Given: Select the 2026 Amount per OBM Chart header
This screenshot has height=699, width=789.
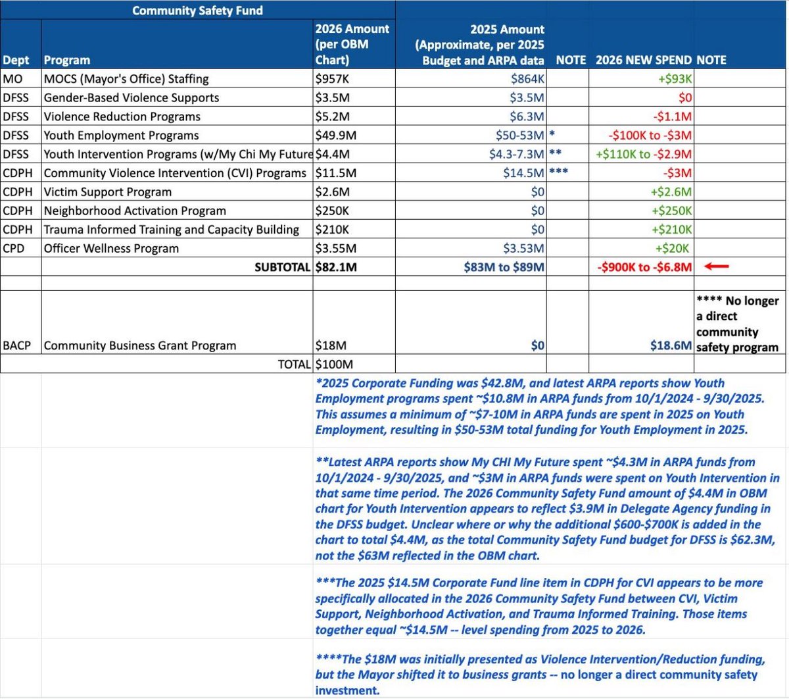Looking at the screenshot, I should point(354,44).
